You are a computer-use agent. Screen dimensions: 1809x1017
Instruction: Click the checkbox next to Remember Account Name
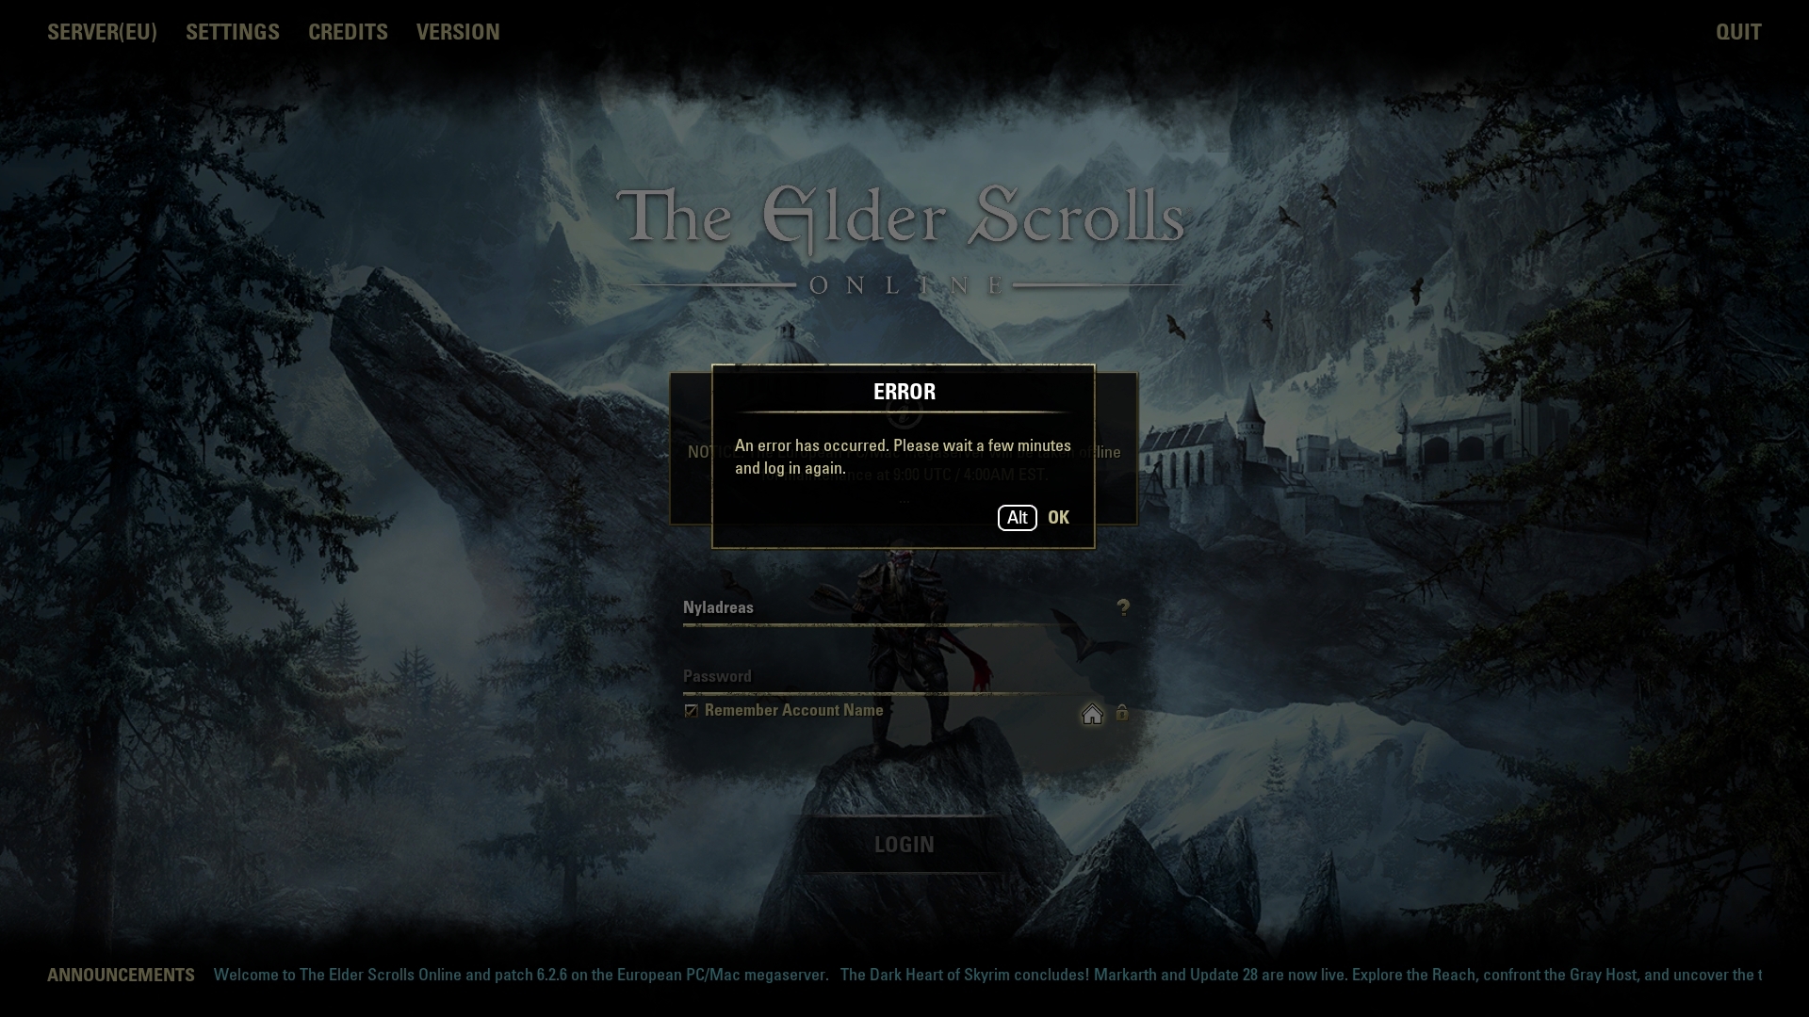pyautogui.click(x=691, y=710)
